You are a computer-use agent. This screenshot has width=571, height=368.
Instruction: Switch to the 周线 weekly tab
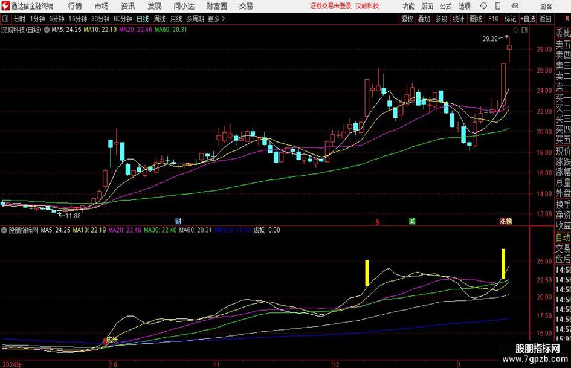(x=160, y=19)
